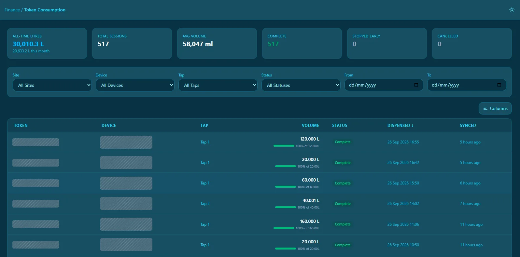Click Tap 1 in the 120.000 L row
520x257 pixels.
tap(205, 142)
